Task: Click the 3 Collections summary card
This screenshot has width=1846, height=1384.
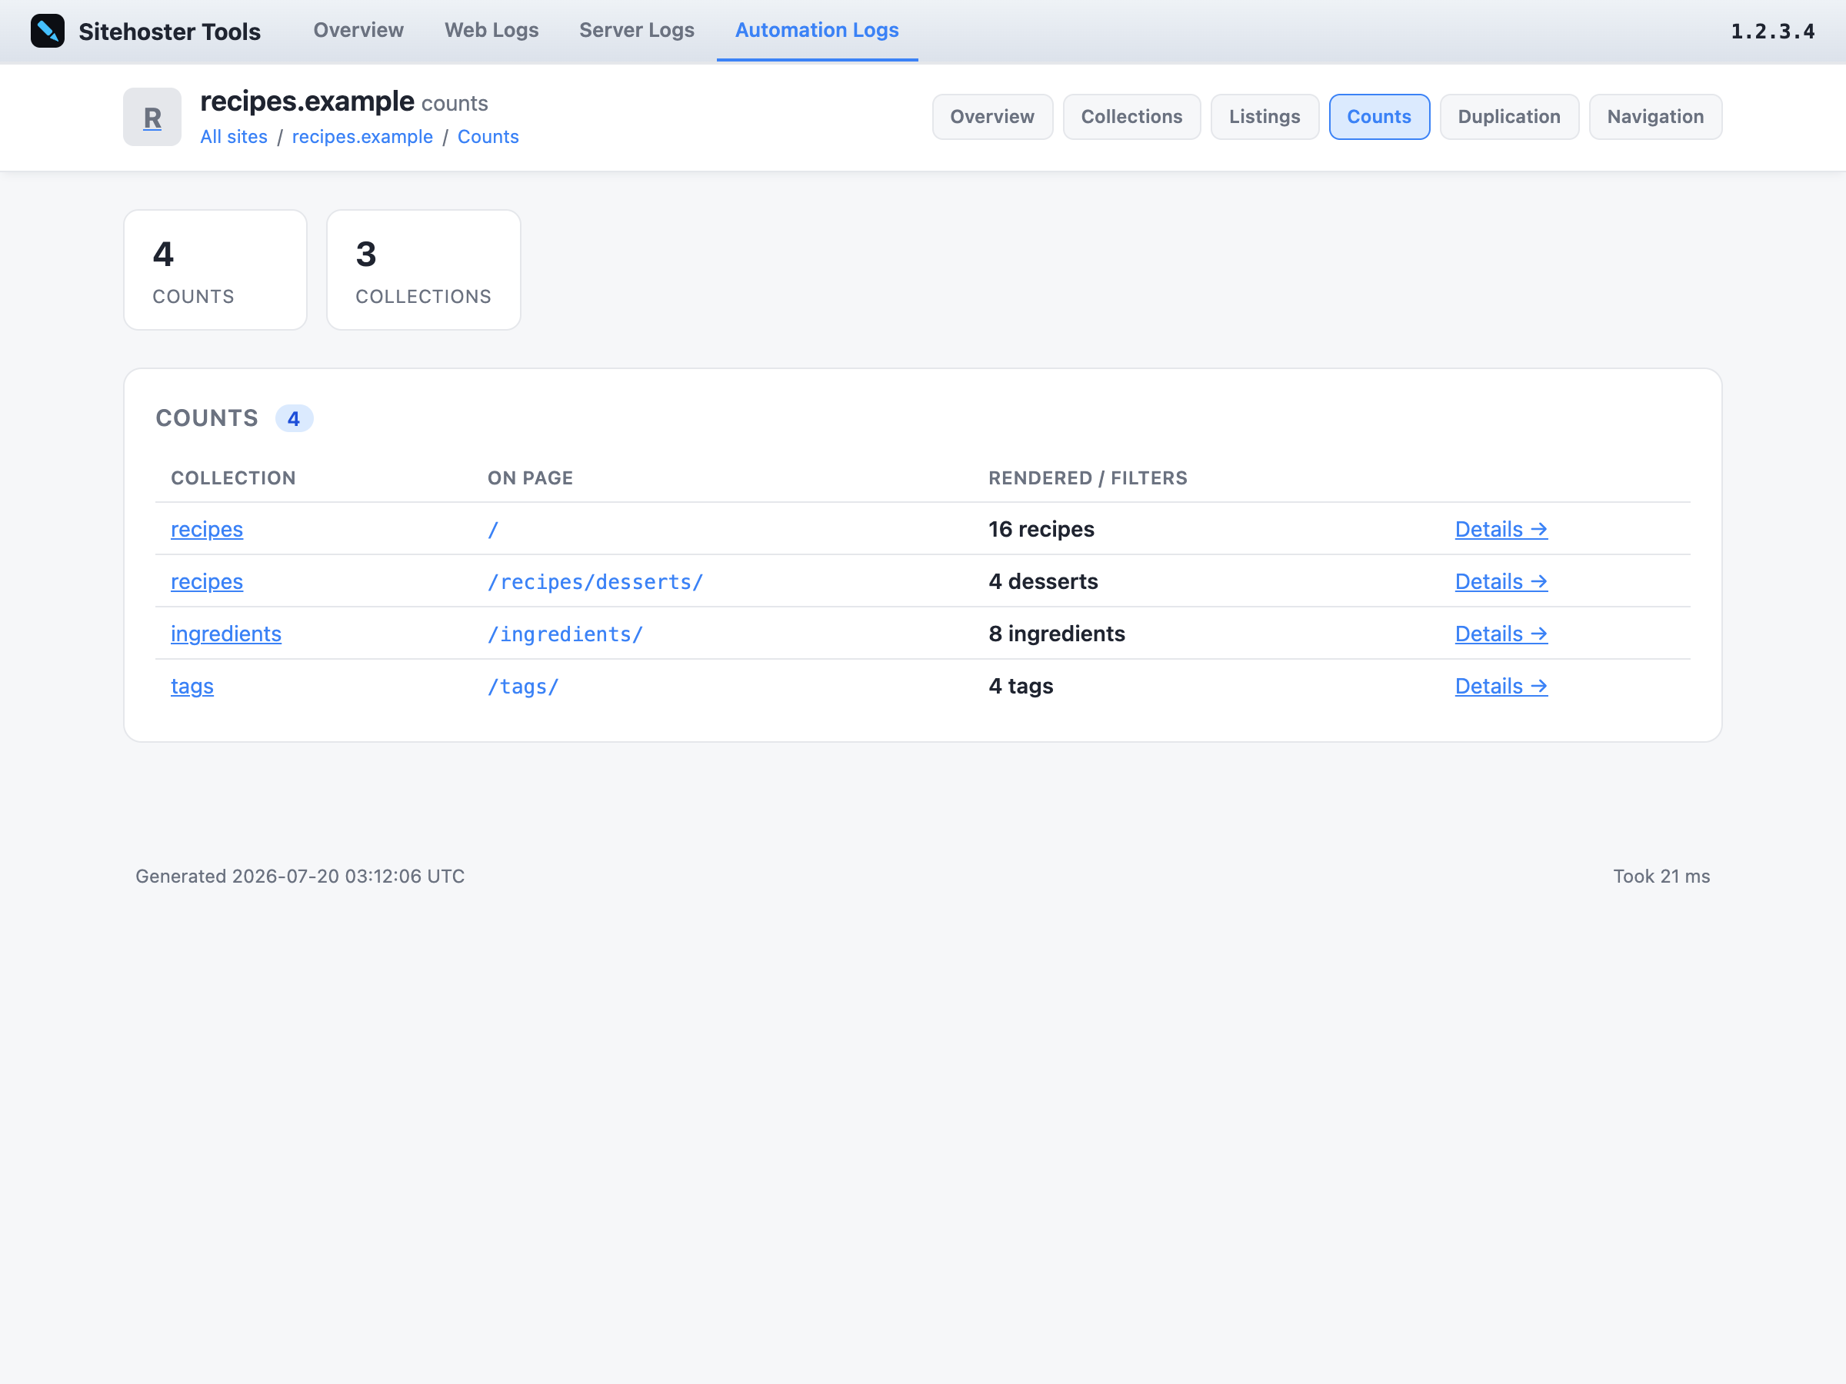Action: pyautogui.click(x=423, y=269)
